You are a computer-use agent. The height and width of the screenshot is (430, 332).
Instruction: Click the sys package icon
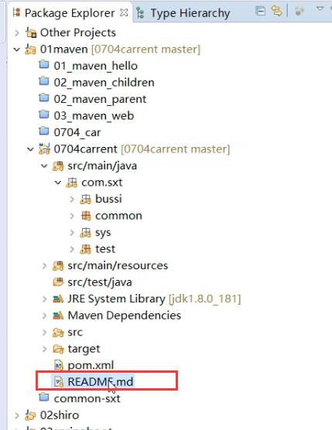[x=85, y=233]
